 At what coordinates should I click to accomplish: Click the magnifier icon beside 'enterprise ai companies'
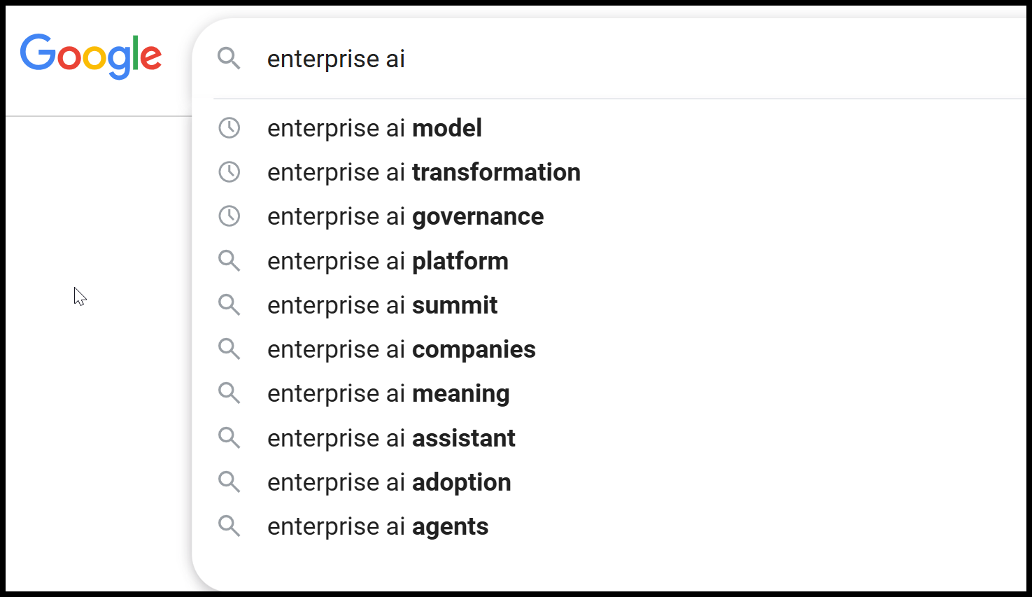click(229, 349)
